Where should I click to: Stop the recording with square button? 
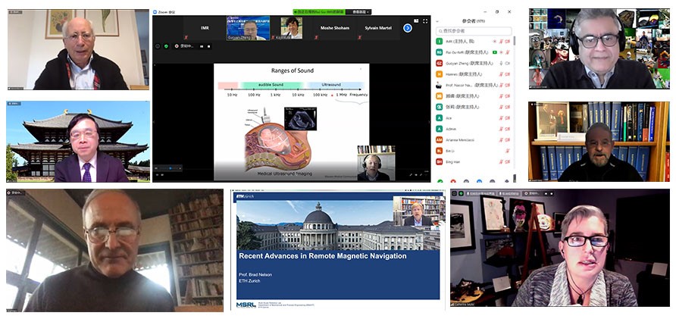210,45
